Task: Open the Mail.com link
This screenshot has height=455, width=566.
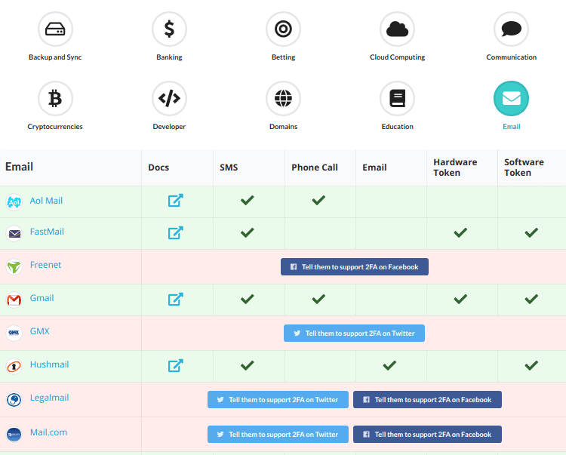Action: 49,432
